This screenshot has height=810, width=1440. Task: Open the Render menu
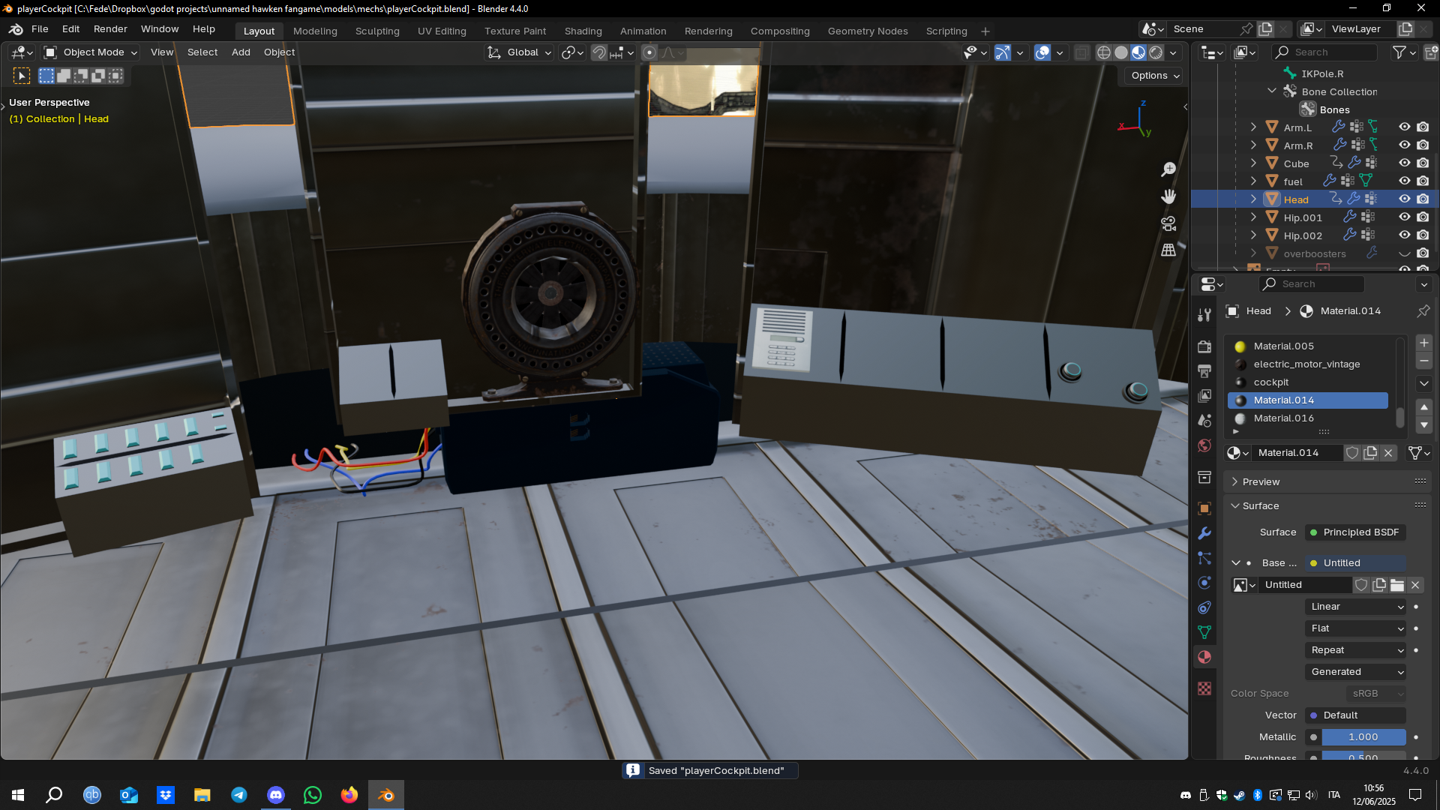(x=110, y=29)
